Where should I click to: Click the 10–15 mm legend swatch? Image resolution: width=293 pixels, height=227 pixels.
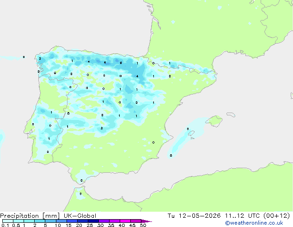point(61,221)
